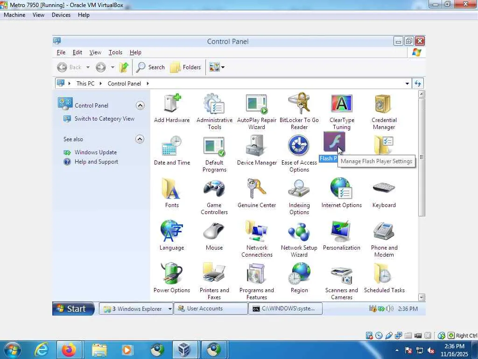478x359 pixels.
Task: Click the Search toolbar button
Action: point(151,67)
